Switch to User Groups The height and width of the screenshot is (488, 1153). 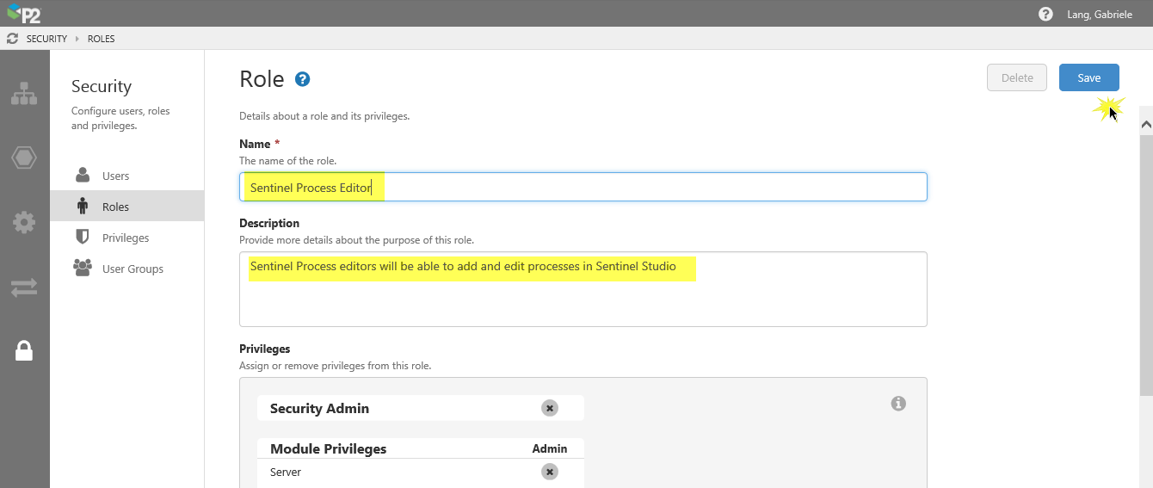pyautogui.click(x=133, y=269)
